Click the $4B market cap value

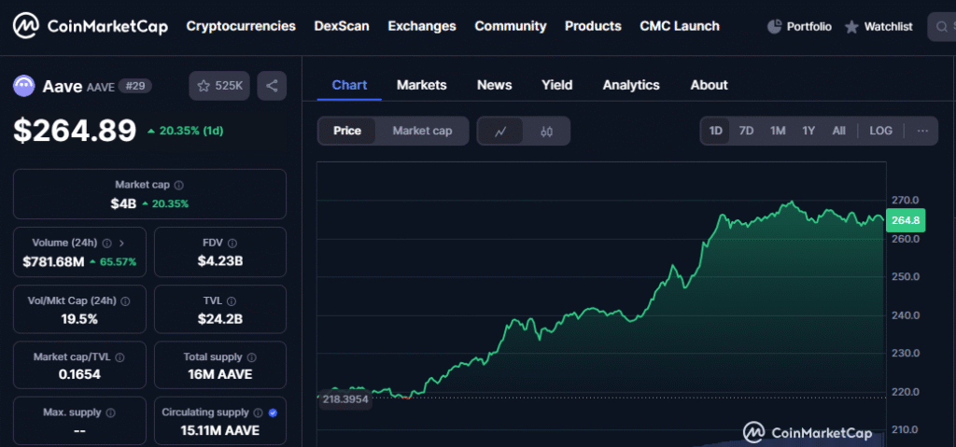[x=123, y=203]
